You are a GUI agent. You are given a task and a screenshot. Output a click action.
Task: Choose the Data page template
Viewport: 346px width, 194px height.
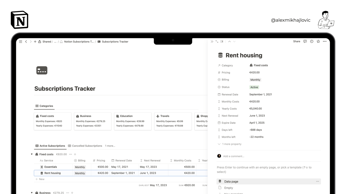pyautogui.click(x=269, y=181)
